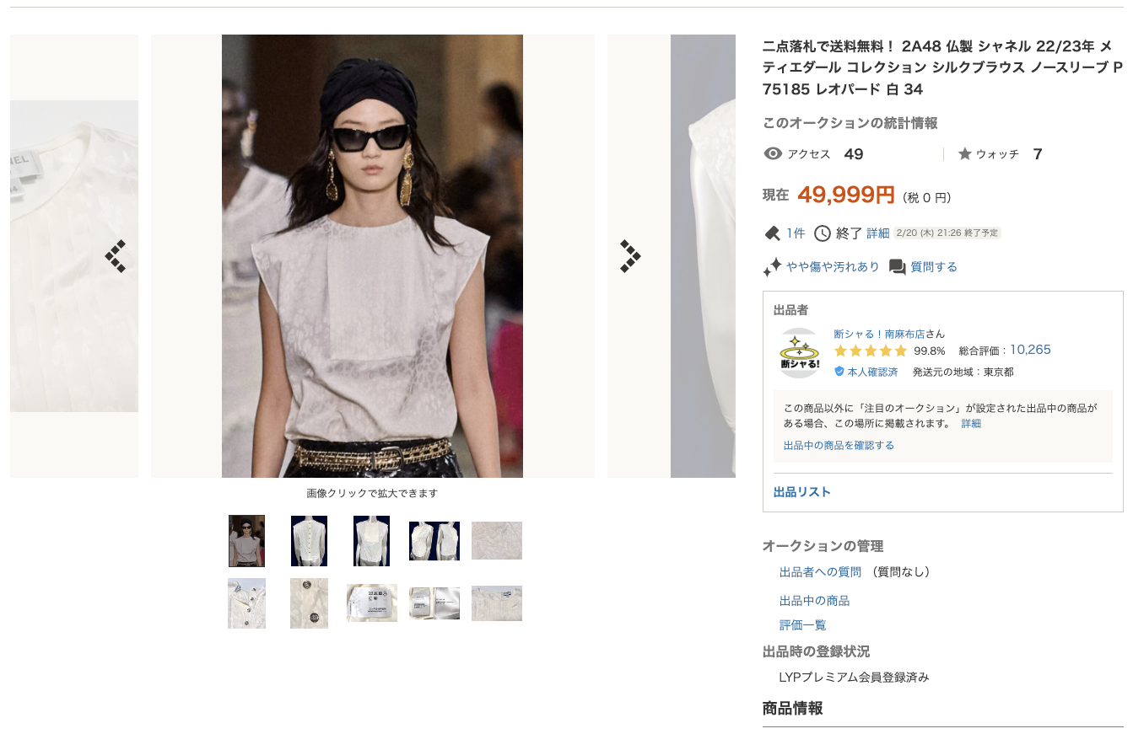Screen dimensions: 1133x734
Task: Click the clock icon beside 終了
Action: tap(823, 233)
